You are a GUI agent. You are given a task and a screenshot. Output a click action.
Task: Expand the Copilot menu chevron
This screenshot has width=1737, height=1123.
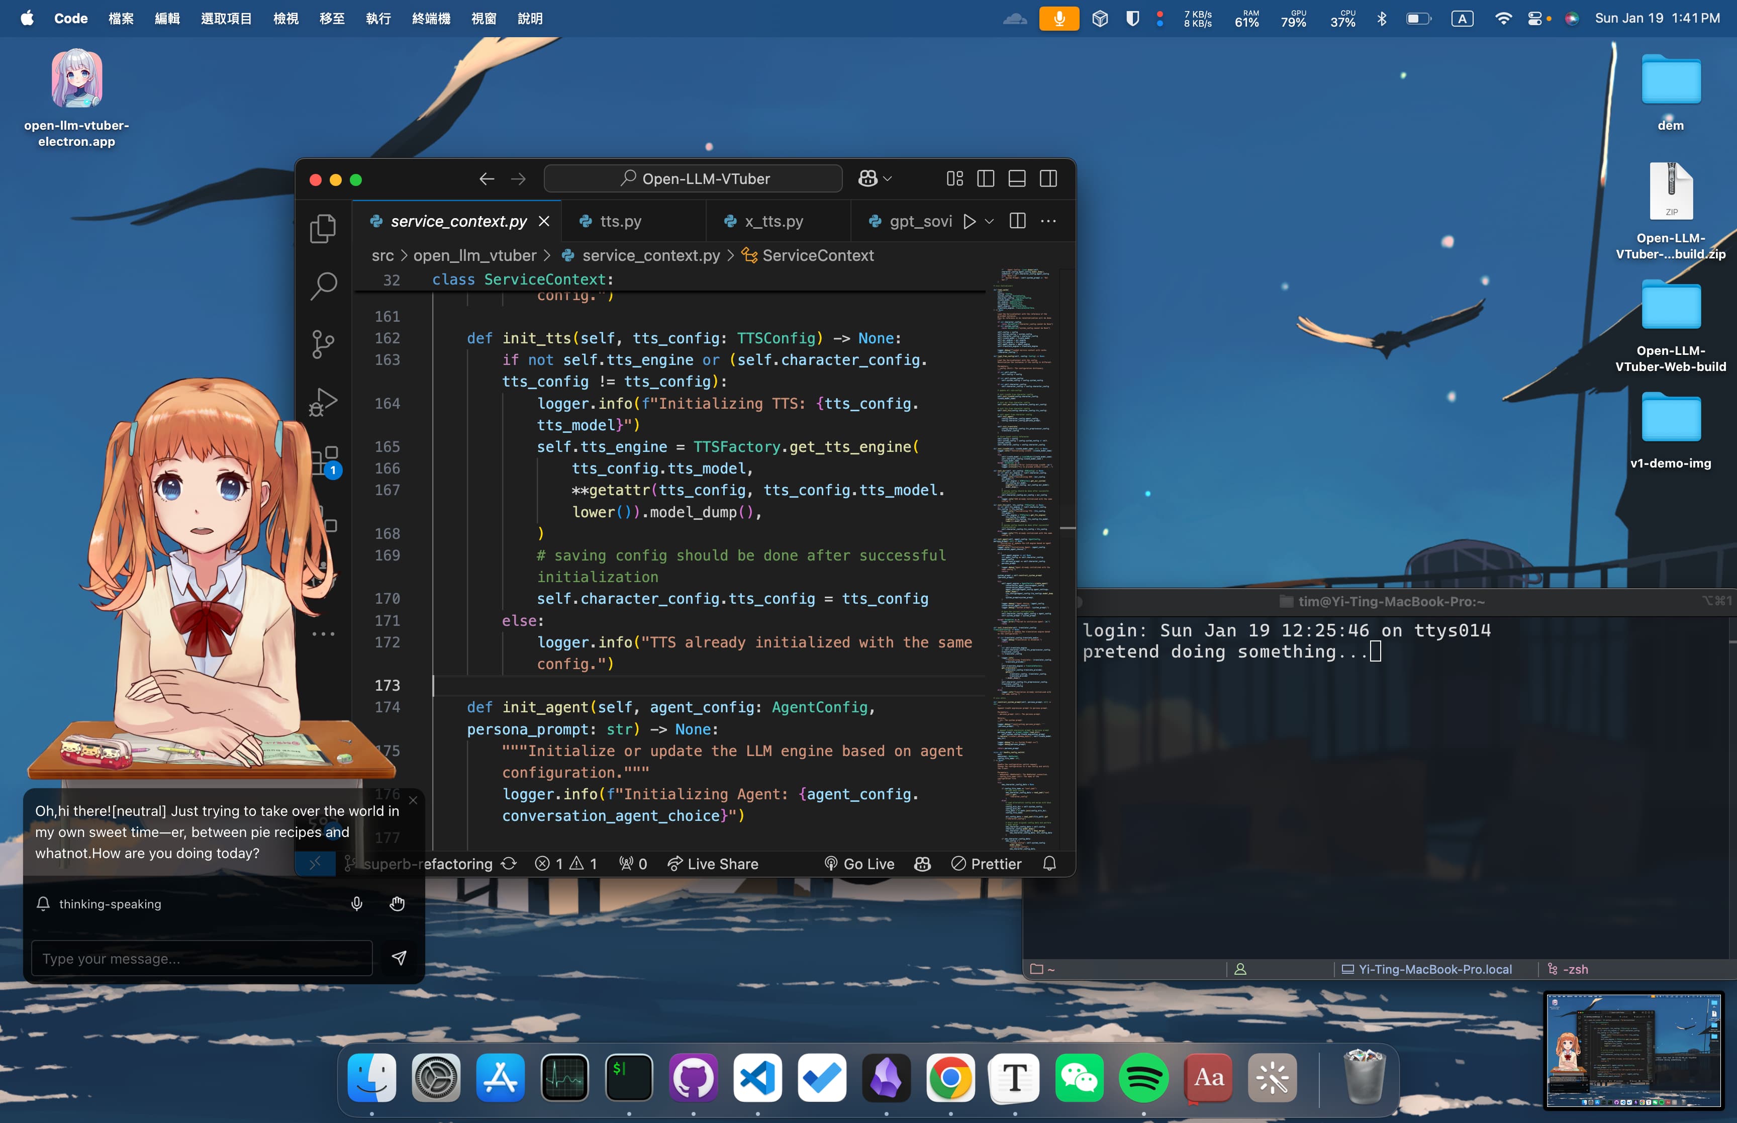pyautogui.click(x=888, y=178)
